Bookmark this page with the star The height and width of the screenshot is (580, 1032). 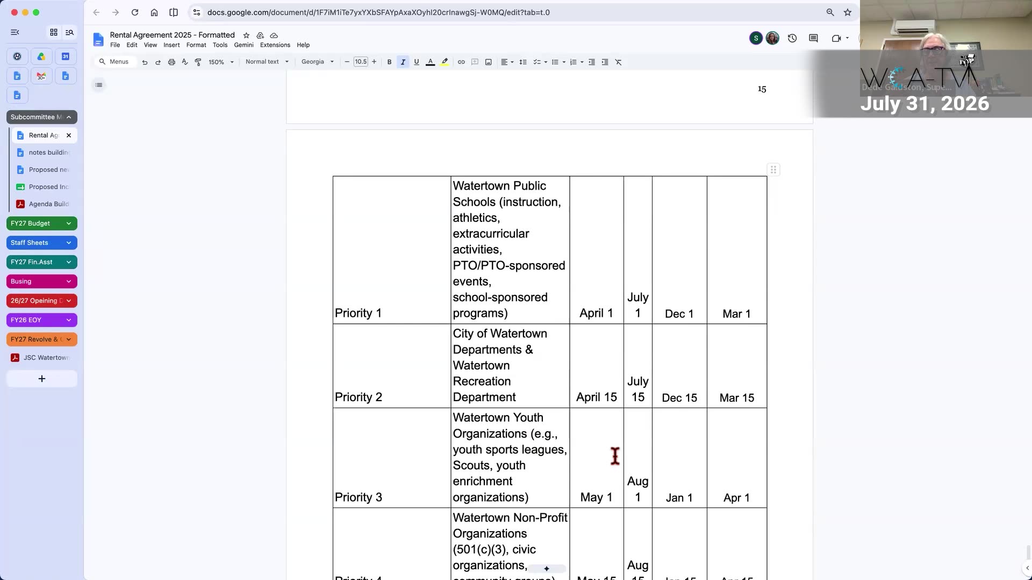pos(848,12)
